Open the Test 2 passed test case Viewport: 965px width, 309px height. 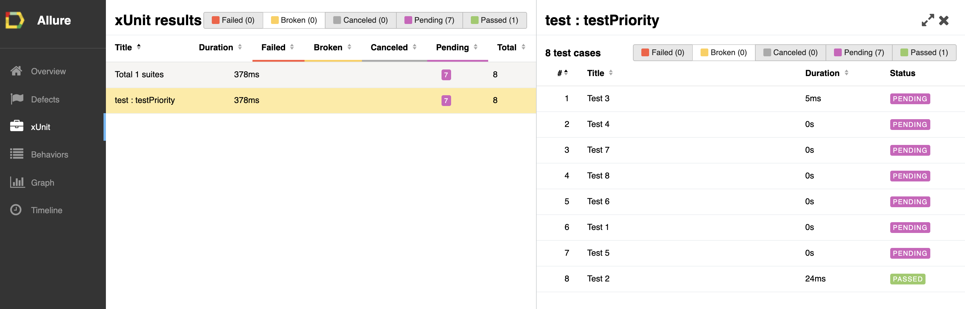[598, 279]
